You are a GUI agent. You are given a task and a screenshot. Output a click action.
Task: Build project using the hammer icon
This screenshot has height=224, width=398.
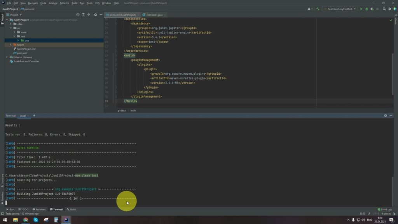pyautogui.click(x=318, y=9)
